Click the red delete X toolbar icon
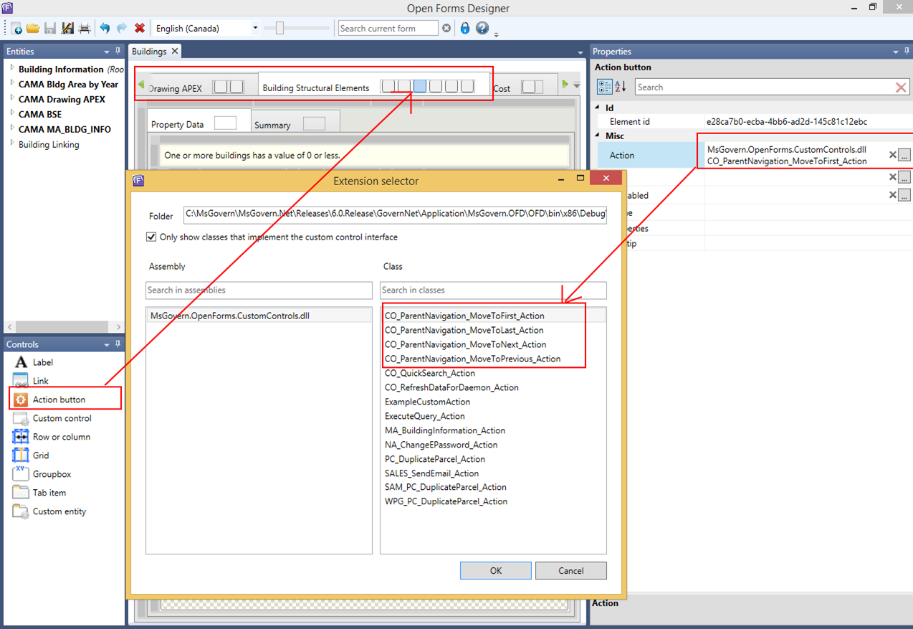The image size is (913, 629). [140, 29]
